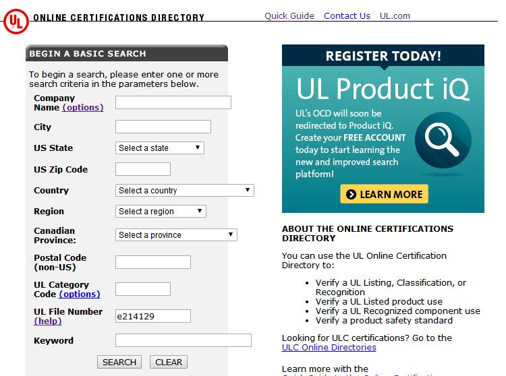Open the Quick Guide link
This screenshot has width=506, height=376.
289,15
